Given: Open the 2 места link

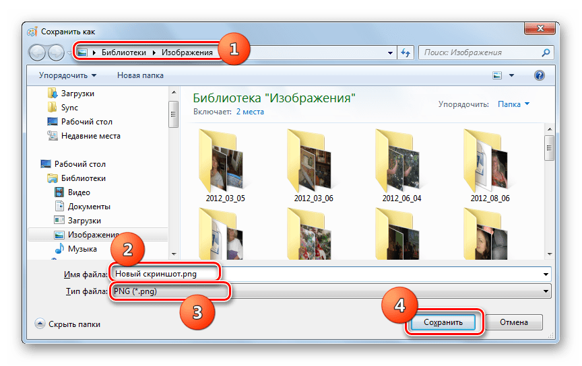Looking at the screenshot, I should 250,112.
